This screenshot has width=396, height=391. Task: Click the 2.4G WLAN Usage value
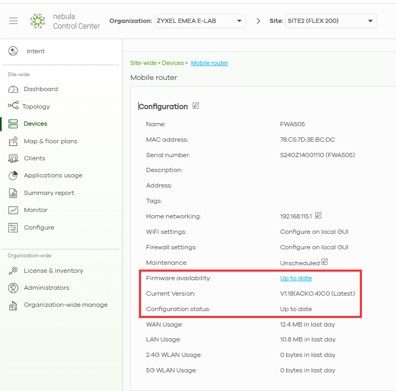pos(308,355)
